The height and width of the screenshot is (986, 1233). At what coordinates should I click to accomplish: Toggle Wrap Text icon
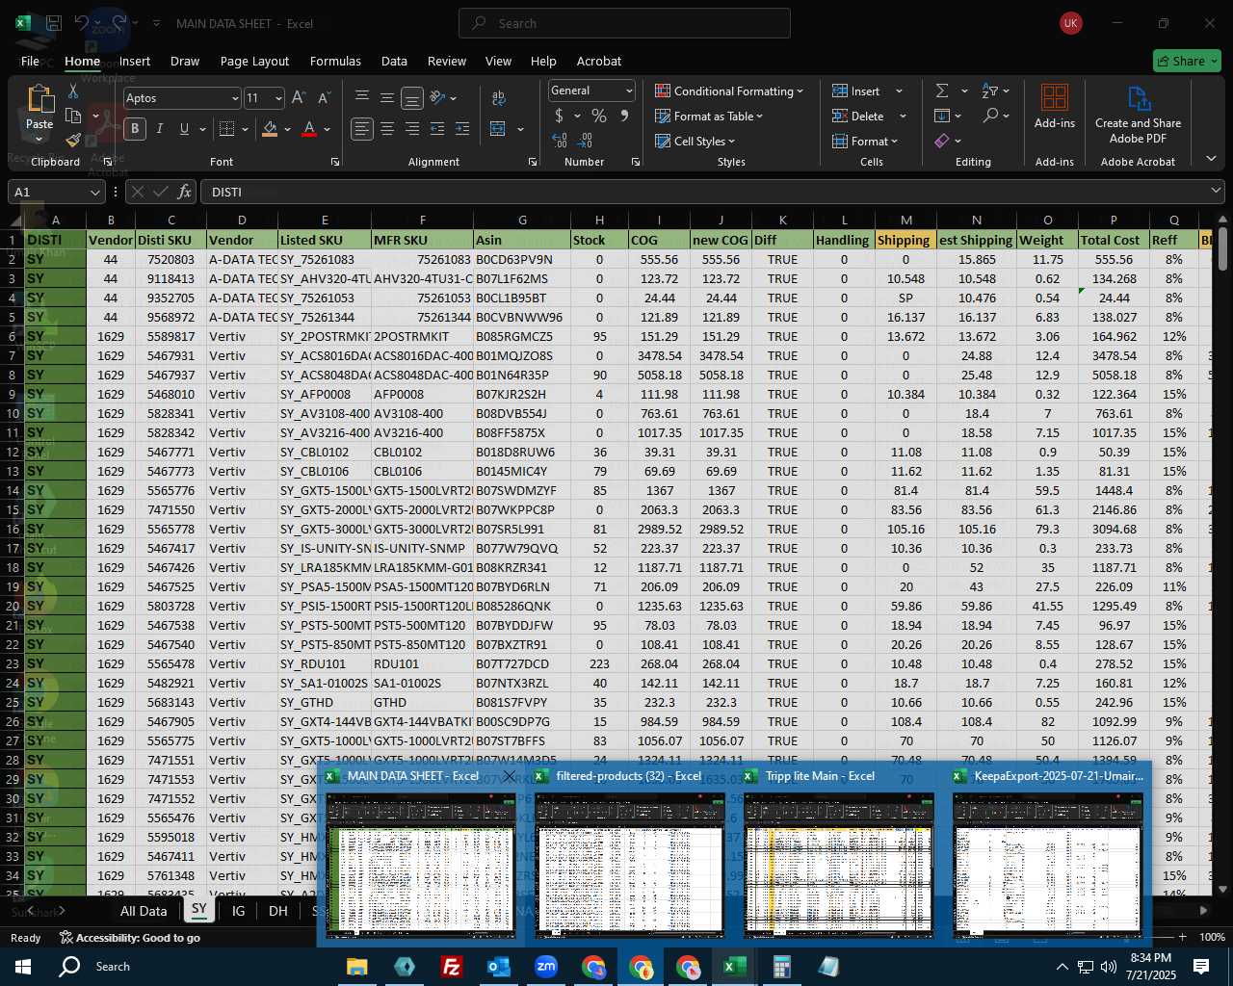(498, 98)
